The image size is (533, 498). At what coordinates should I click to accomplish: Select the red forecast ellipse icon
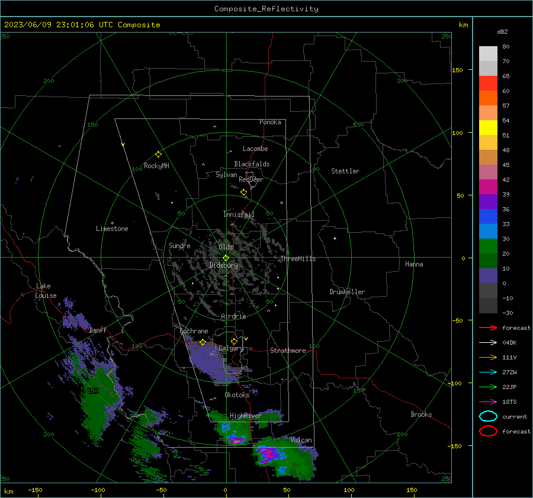[x=488, y=431]
